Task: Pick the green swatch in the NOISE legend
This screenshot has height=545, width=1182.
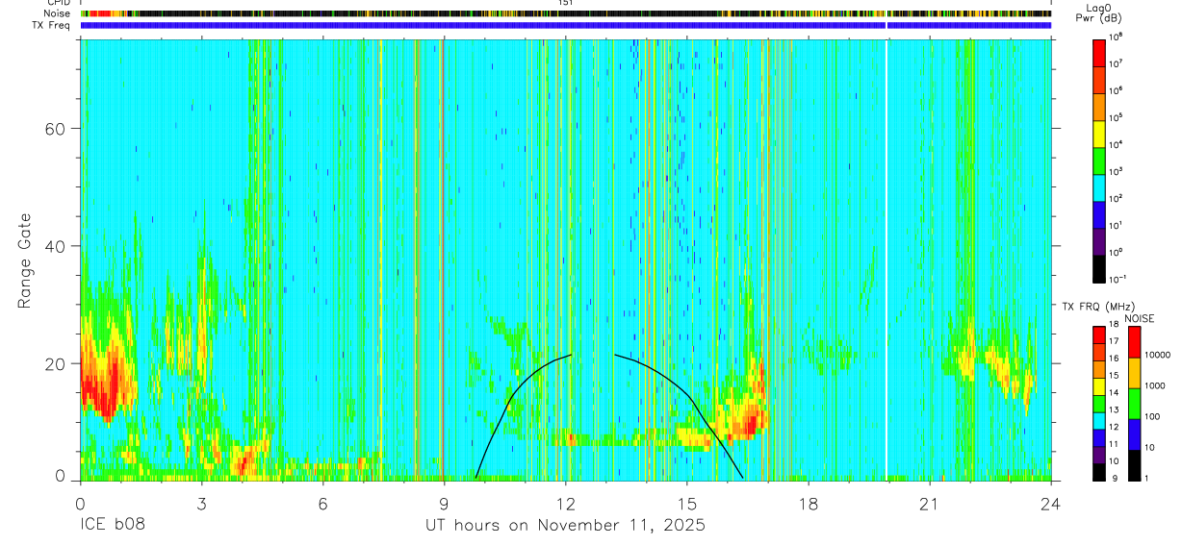Action: click(x=1134, y=404)
